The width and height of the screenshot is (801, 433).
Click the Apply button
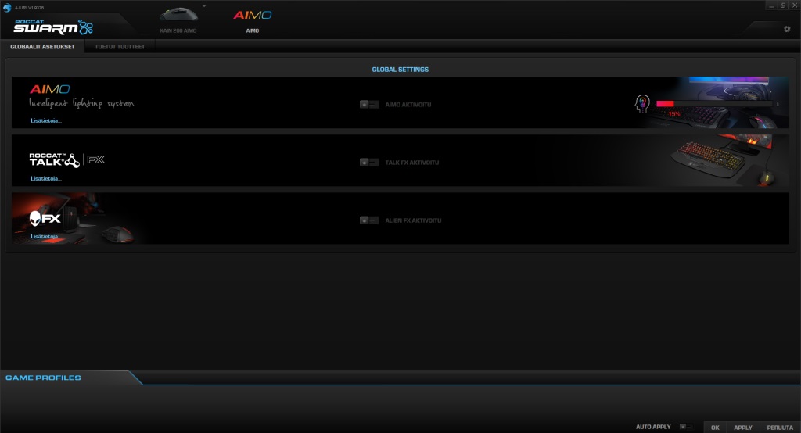click(x=743, y=428)
